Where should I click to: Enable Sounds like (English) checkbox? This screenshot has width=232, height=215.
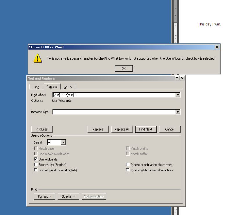[x=36, y=164]
